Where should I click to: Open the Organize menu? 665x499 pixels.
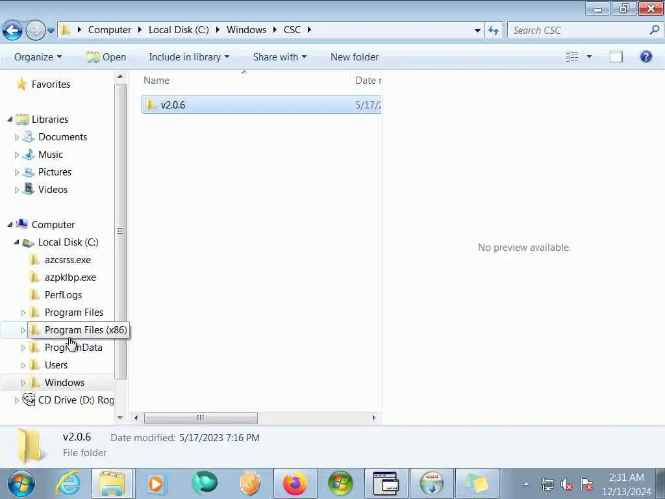[38, 57]
